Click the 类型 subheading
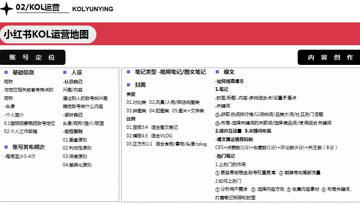This screenshot has height=205, width=360. pos(131,94)
